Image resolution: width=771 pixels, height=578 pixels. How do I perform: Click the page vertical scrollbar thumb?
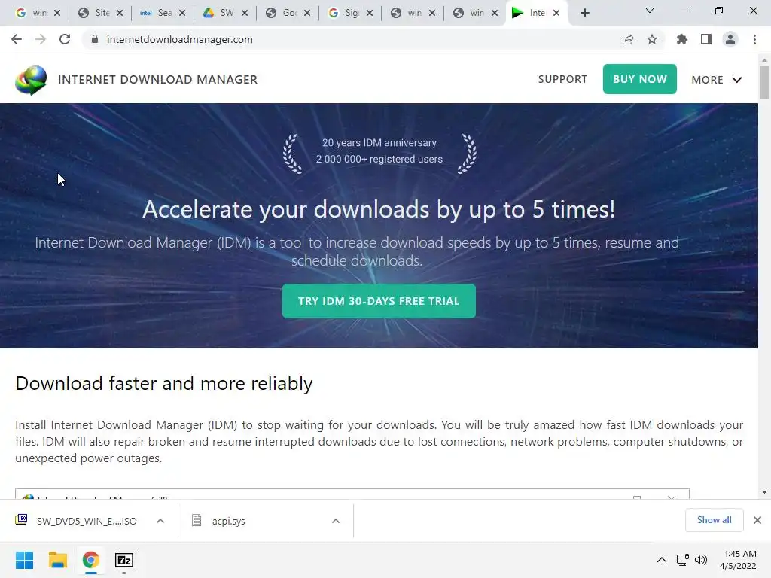(x=764, y=83)
